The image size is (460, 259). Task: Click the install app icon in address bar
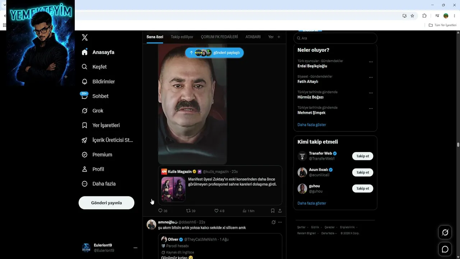point(405,16)
